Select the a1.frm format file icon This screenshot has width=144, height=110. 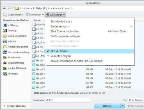pos(34,29)
